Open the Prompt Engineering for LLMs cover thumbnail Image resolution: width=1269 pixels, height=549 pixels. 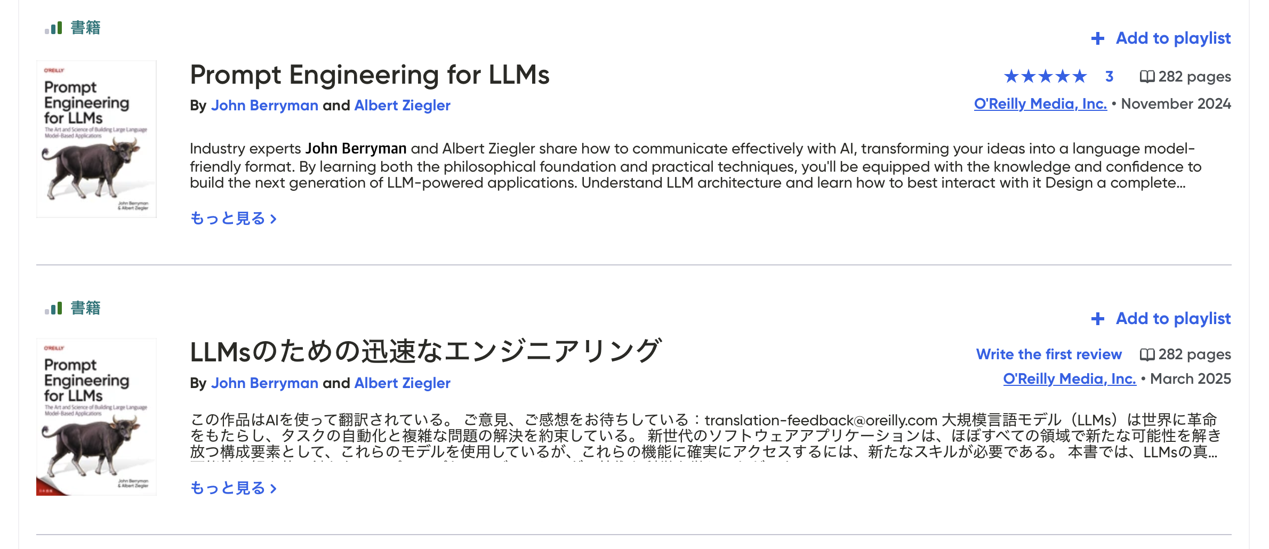[97, 139]
